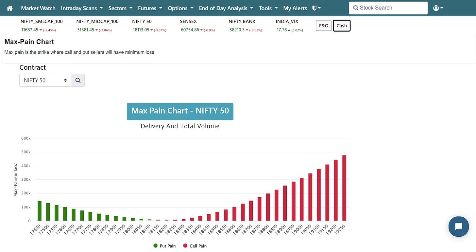Image resolution: width=476 pixels, height=252 pixels.
Task: Open My Alerts from the navigation bar
Action: pyautogui.click(x=295, y=8)
